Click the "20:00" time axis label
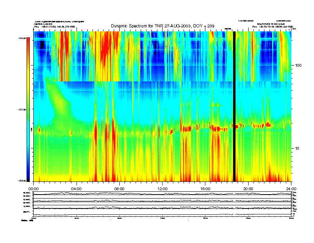314x243 pixels. point(248,189)
